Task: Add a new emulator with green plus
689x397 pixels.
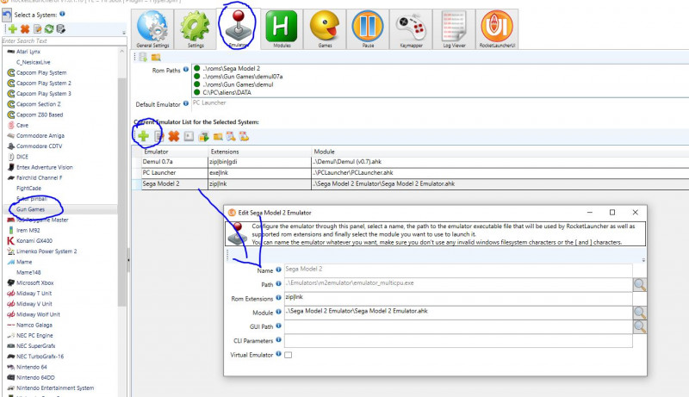Action: coord(143,136)
